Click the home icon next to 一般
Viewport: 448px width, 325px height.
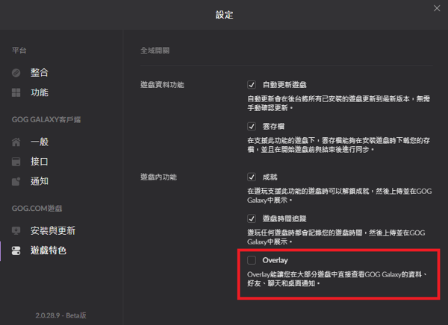16,142
